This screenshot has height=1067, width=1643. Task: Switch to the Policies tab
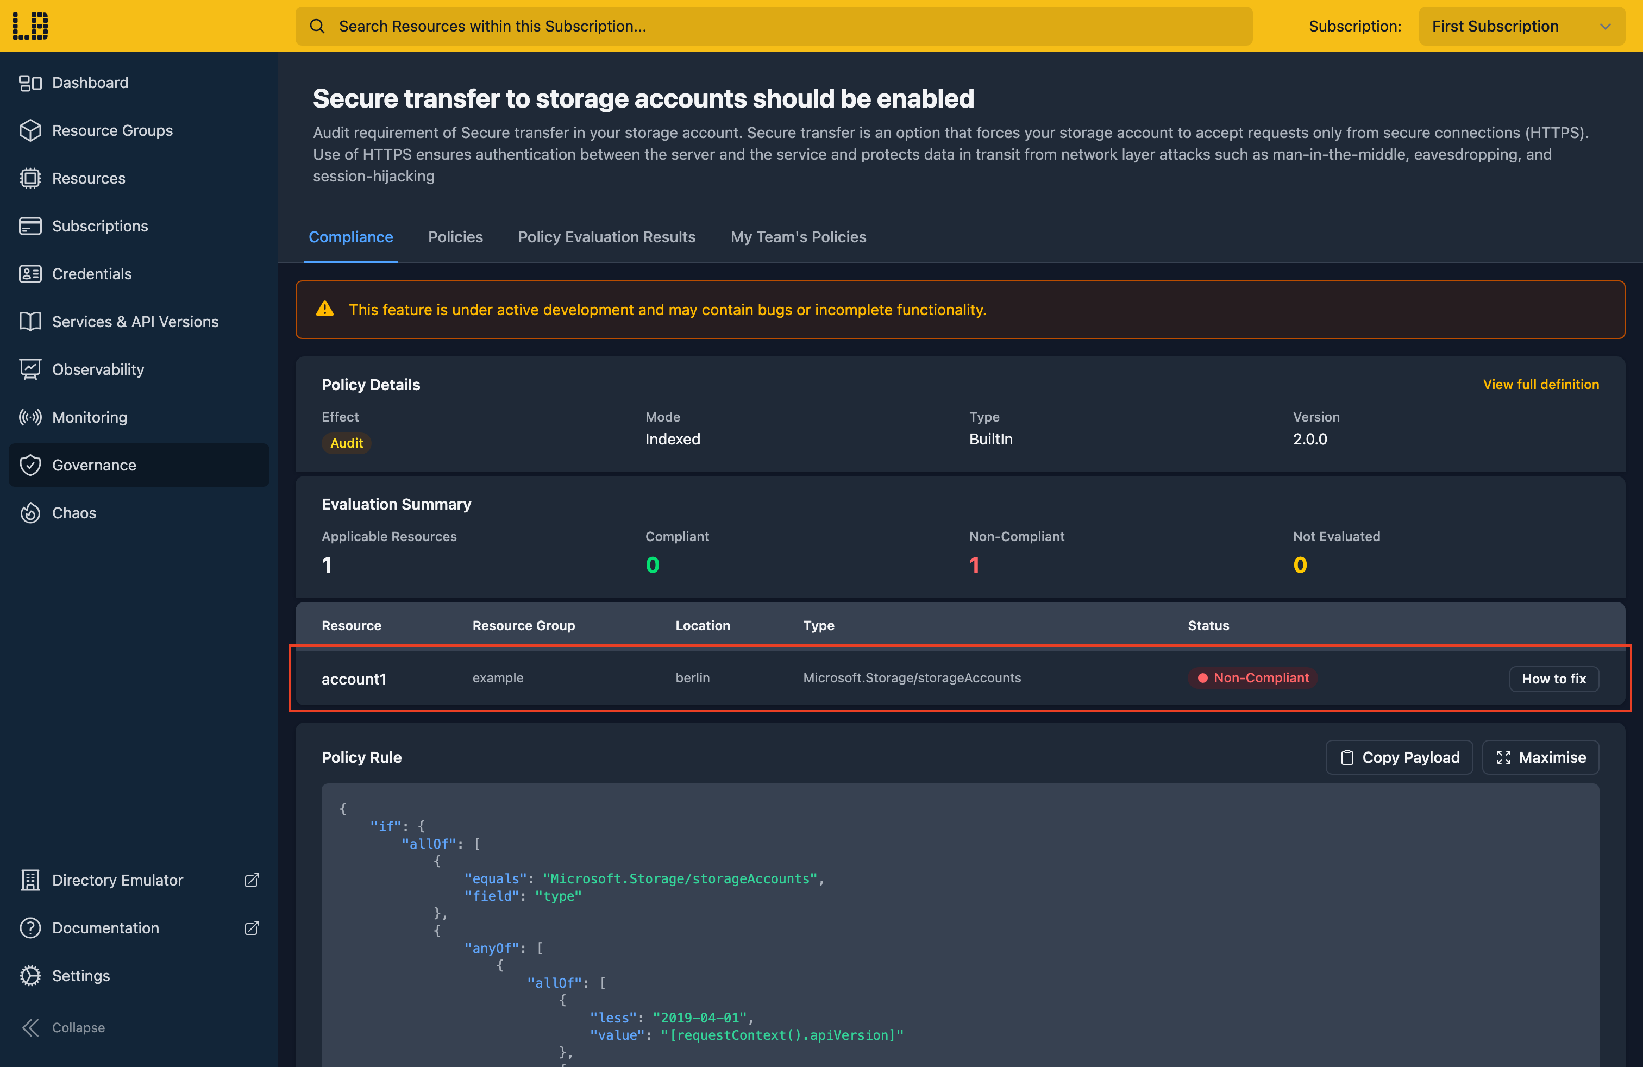[x=456, y=237]
